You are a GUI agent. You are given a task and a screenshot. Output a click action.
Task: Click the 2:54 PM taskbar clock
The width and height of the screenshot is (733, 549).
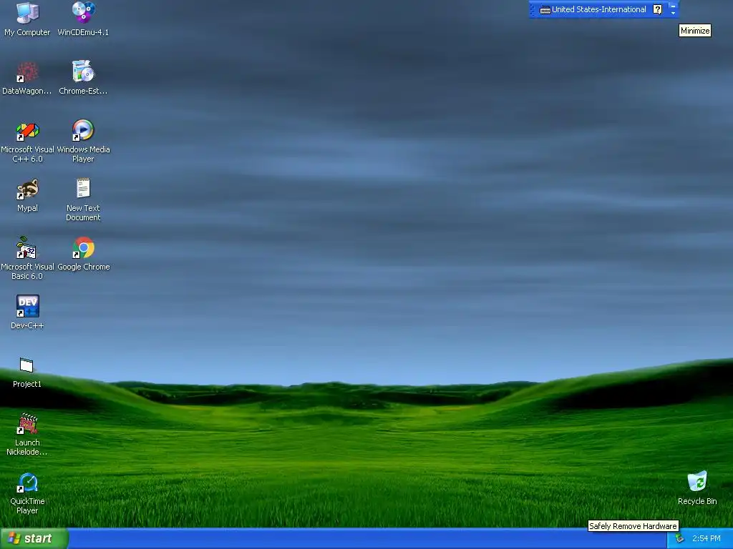[x=706, y=539]
